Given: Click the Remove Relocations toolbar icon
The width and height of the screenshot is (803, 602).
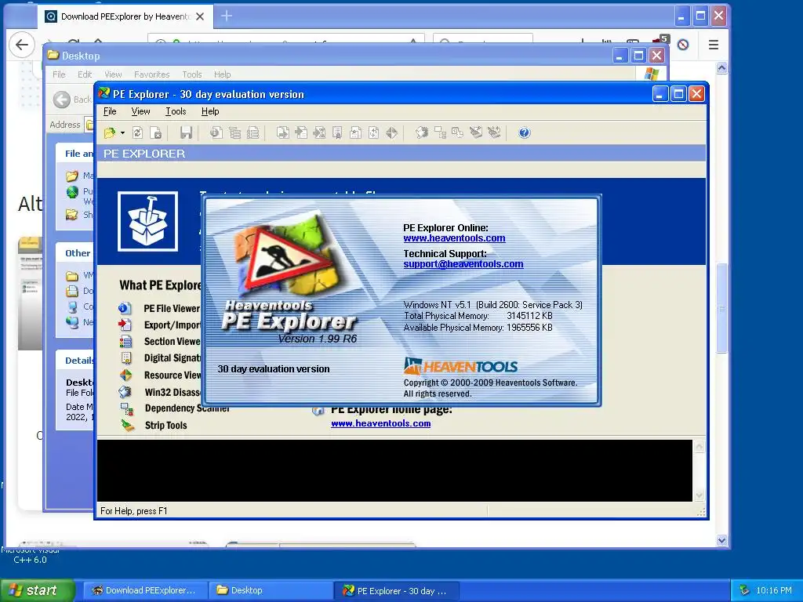Looking at the screenshot, I should [x=494, y=133].
